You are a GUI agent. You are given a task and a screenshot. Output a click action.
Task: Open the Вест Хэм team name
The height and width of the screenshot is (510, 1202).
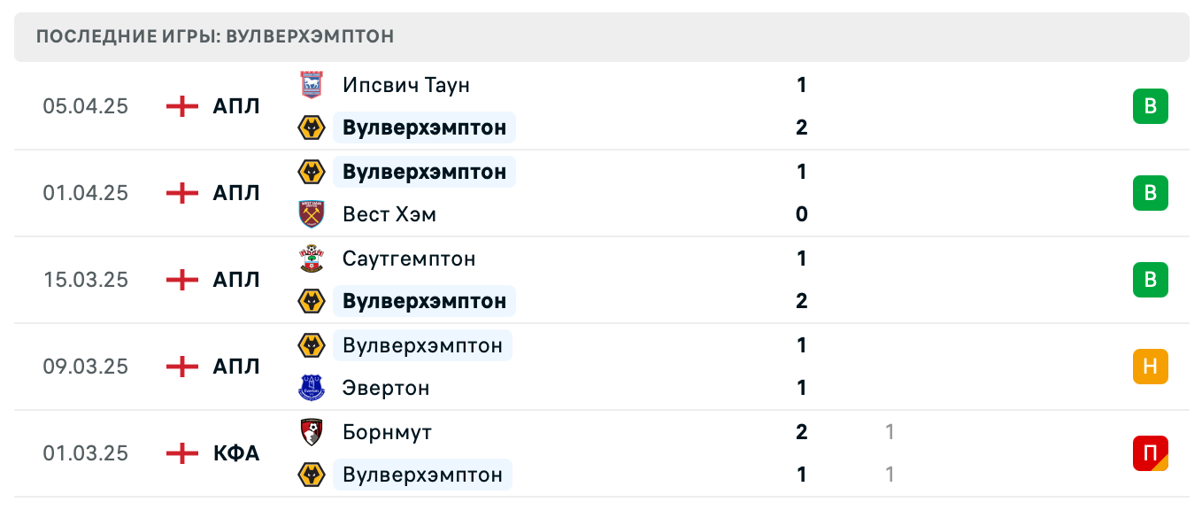tap(389, 214)
